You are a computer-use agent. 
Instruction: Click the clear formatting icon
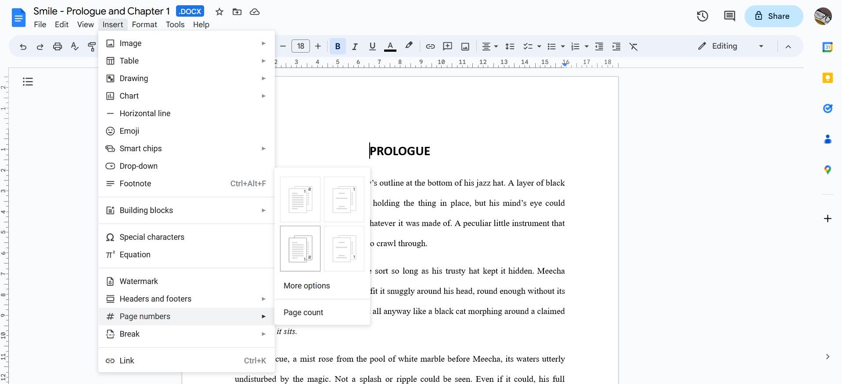coord(633,46)
